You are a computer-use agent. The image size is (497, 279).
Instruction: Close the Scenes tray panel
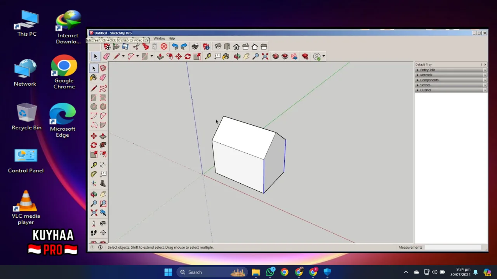point(485,85)
